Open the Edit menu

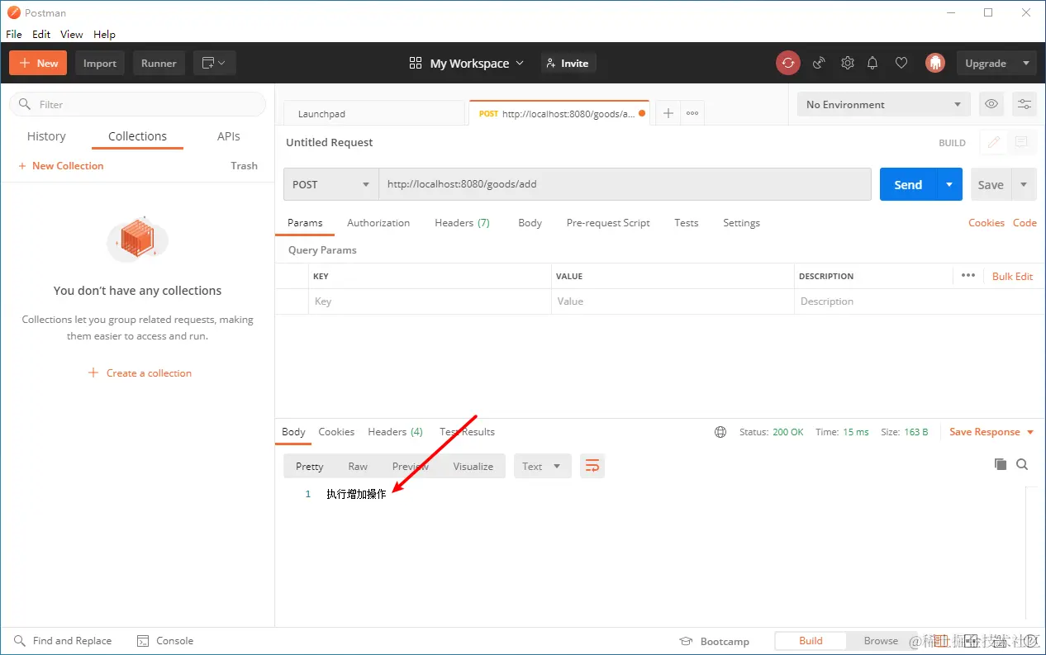pyautogui.click(x=41, y=34)
